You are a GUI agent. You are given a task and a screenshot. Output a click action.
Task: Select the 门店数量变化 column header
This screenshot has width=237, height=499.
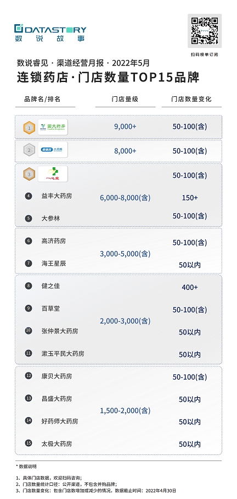click(x=191, y=99)
